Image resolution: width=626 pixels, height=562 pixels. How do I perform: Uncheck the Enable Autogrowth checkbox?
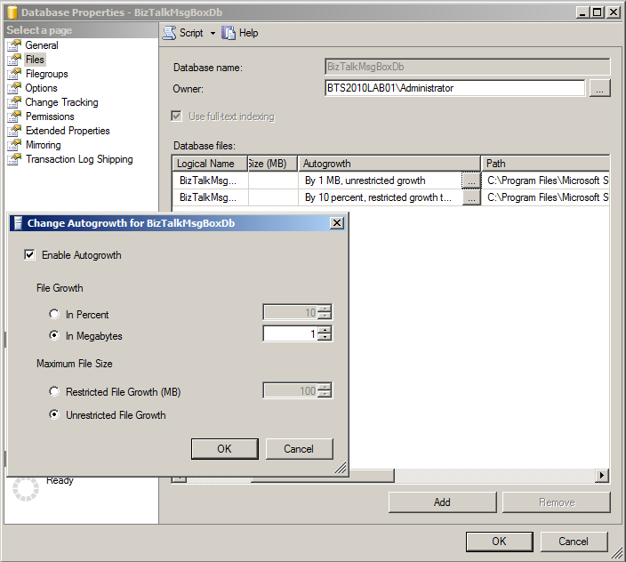point(30,255)
